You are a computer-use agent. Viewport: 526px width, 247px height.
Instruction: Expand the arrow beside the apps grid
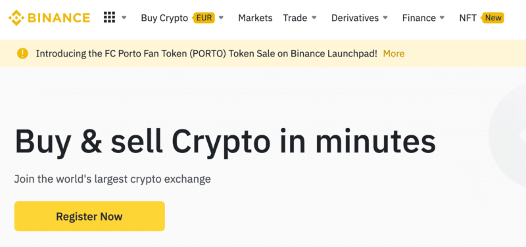124,18
